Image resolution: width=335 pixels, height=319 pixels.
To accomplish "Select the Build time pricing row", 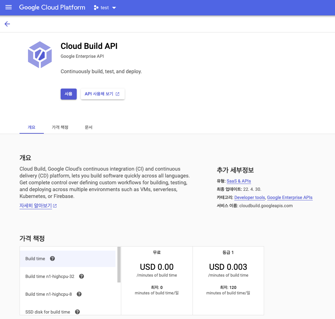I will (67, 259).
